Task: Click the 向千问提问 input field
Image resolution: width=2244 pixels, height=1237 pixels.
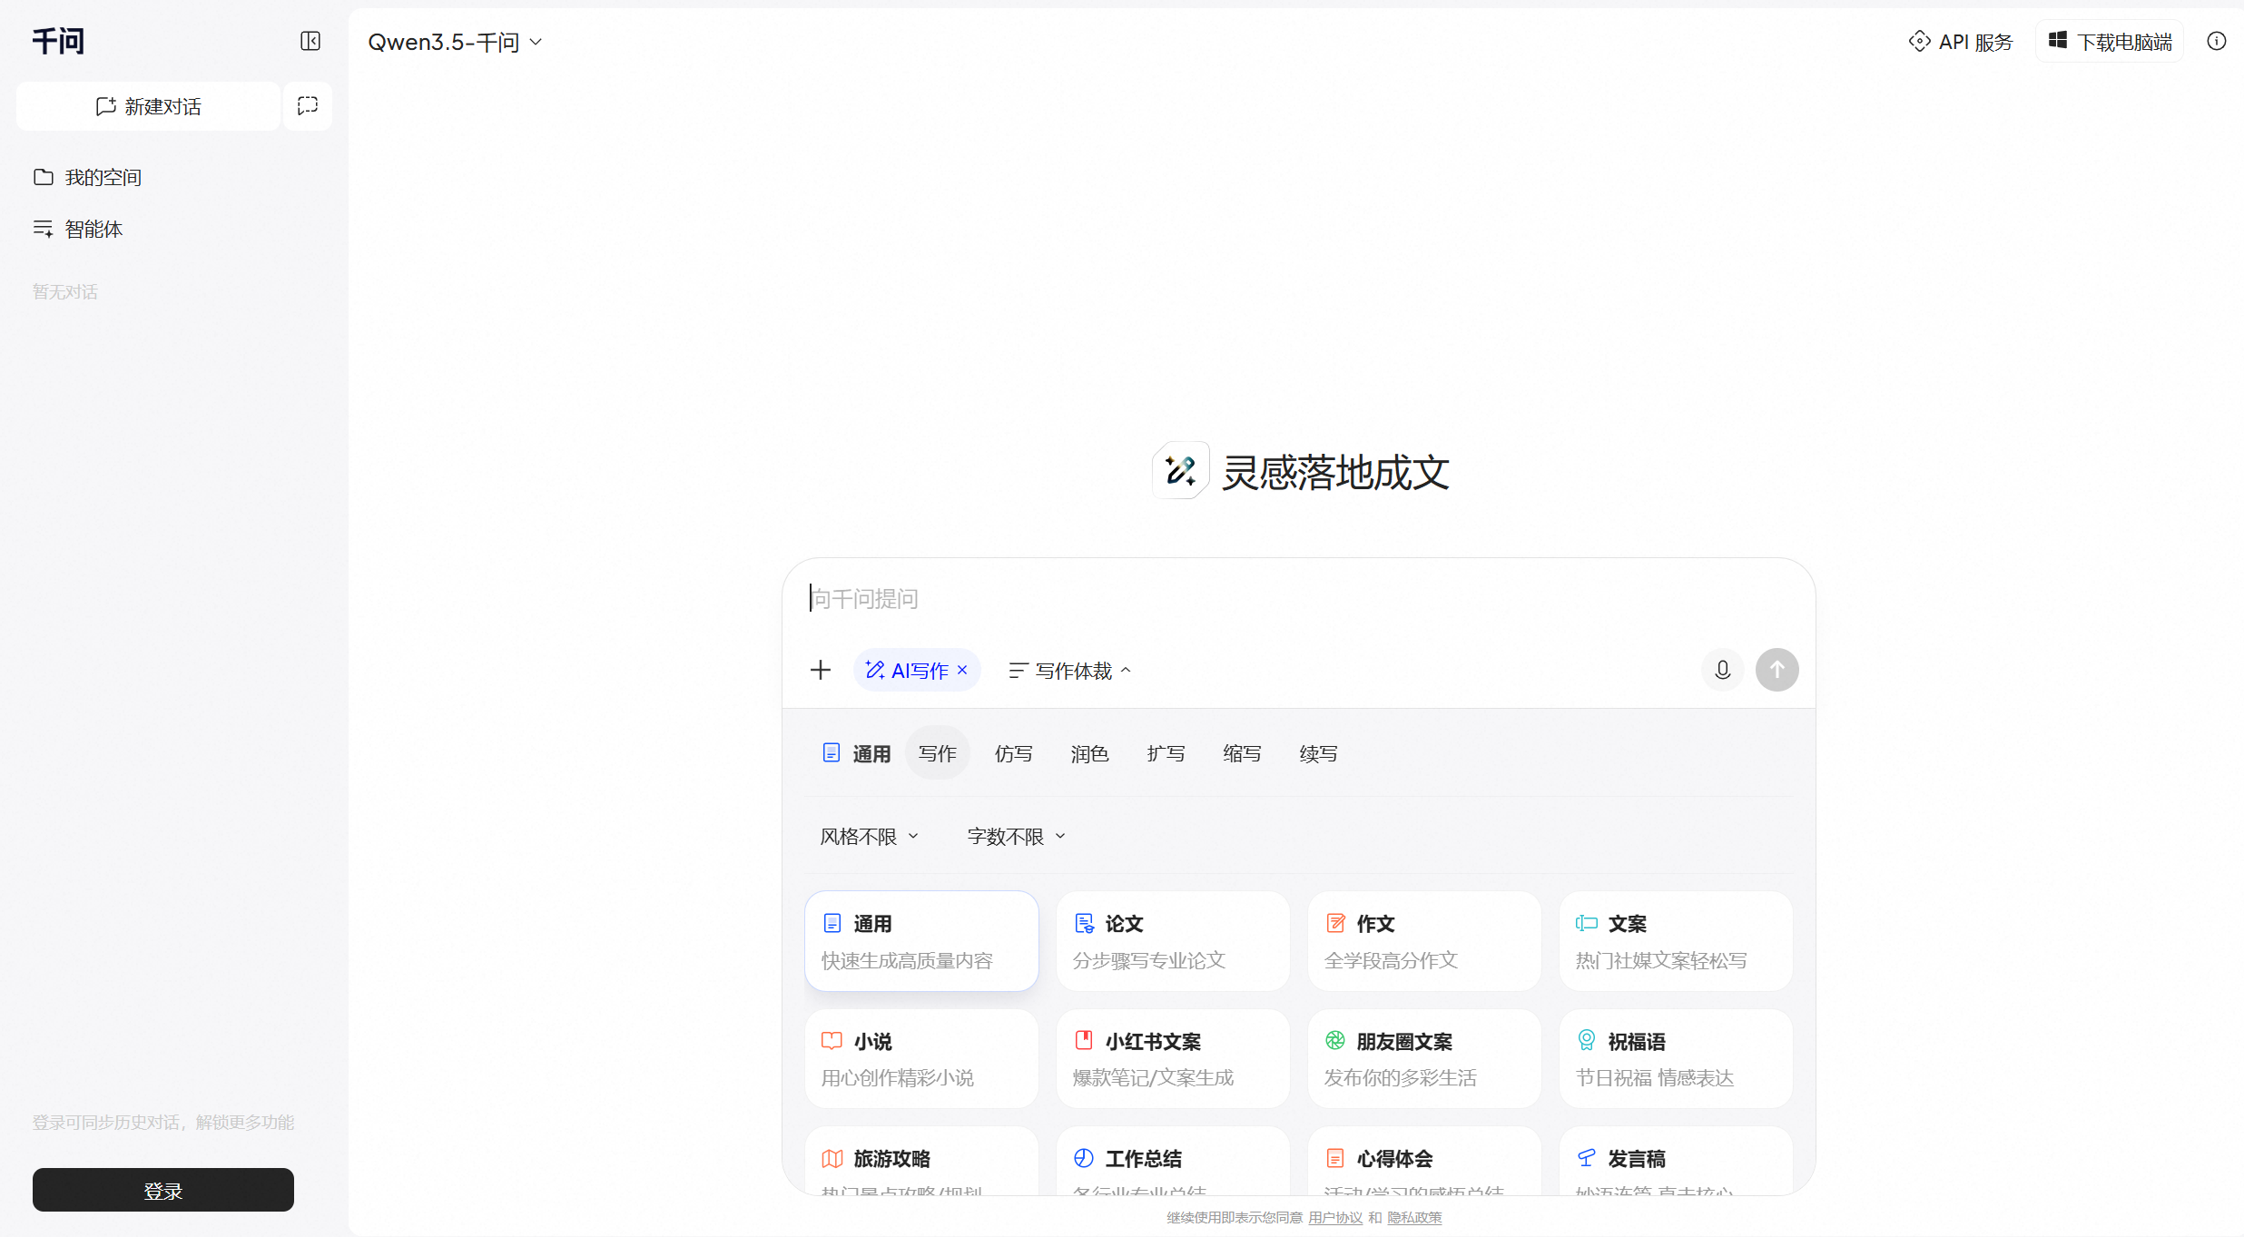Action: pos(1298,598)
